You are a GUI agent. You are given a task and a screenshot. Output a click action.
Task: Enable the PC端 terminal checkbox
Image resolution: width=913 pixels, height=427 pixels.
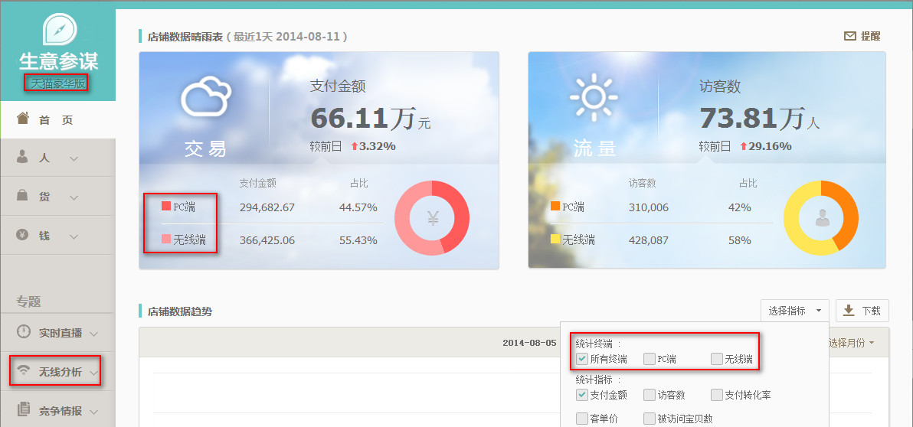650,359
